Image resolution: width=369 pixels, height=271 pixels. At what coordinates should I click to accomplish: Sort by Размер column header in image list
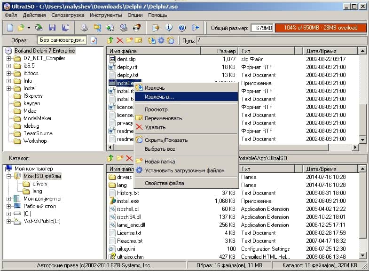pyautogui.click(x=219, y=51)
